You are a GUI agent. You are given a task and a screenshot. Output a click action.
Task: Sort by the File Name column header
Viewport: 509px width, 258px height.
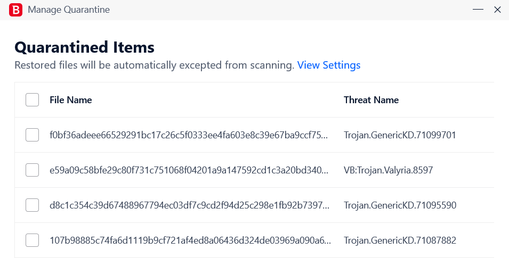click(71, 100)
